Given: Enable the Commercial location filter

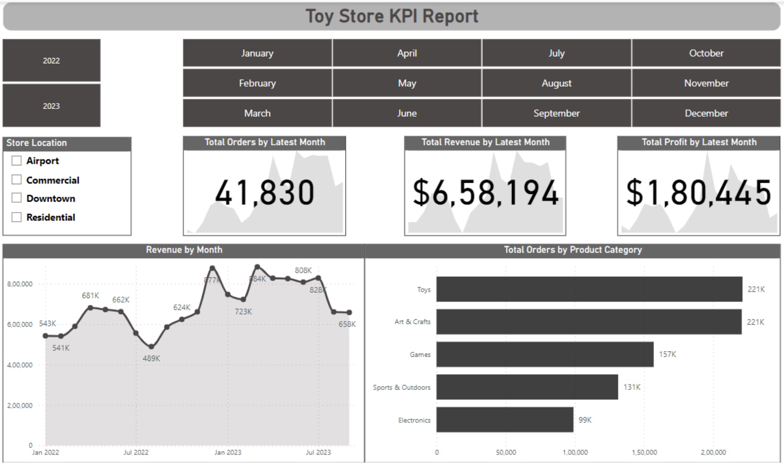Looking at the screenshot, I should pyautogui.click(x=17, y=180).
